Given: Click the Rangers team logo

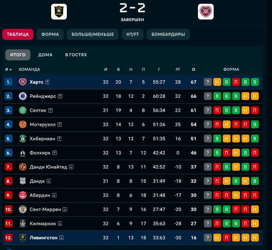Looking at the screenshot, I should 23,96.
